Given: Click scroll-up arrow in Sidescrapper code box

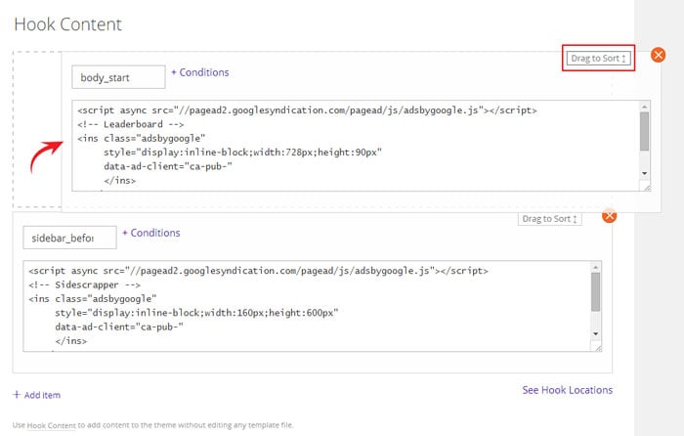Looking at the screenshot, I should coord(595,267).
